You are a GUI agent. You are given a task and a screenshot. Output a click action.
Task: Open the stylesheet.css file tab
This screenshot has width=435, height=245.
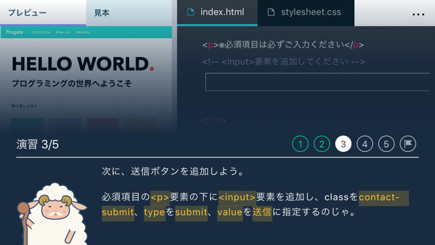(x=306, y=12)
